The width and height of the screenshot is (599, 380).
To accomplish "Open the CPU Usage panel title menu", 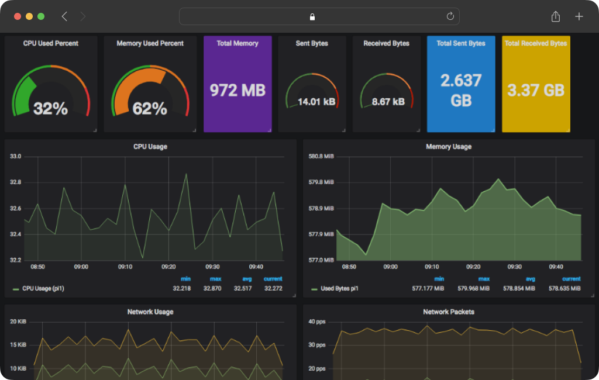I will pyautogui.click(x=150, y=147).
